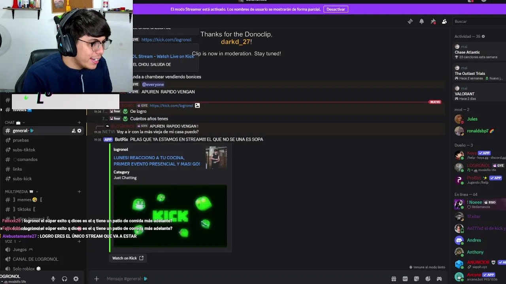Open the sticker picker
506x284 pixels.
pos(416,279)
